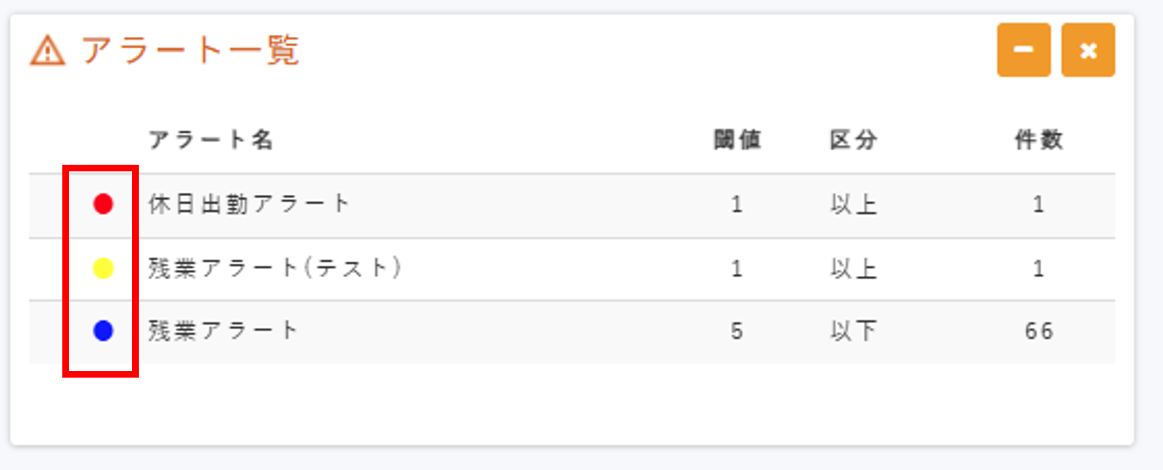1163x470 pixels.
Task: Click 以上 in the 残業アラート(テスト) row
Action: tap(853, 268)
